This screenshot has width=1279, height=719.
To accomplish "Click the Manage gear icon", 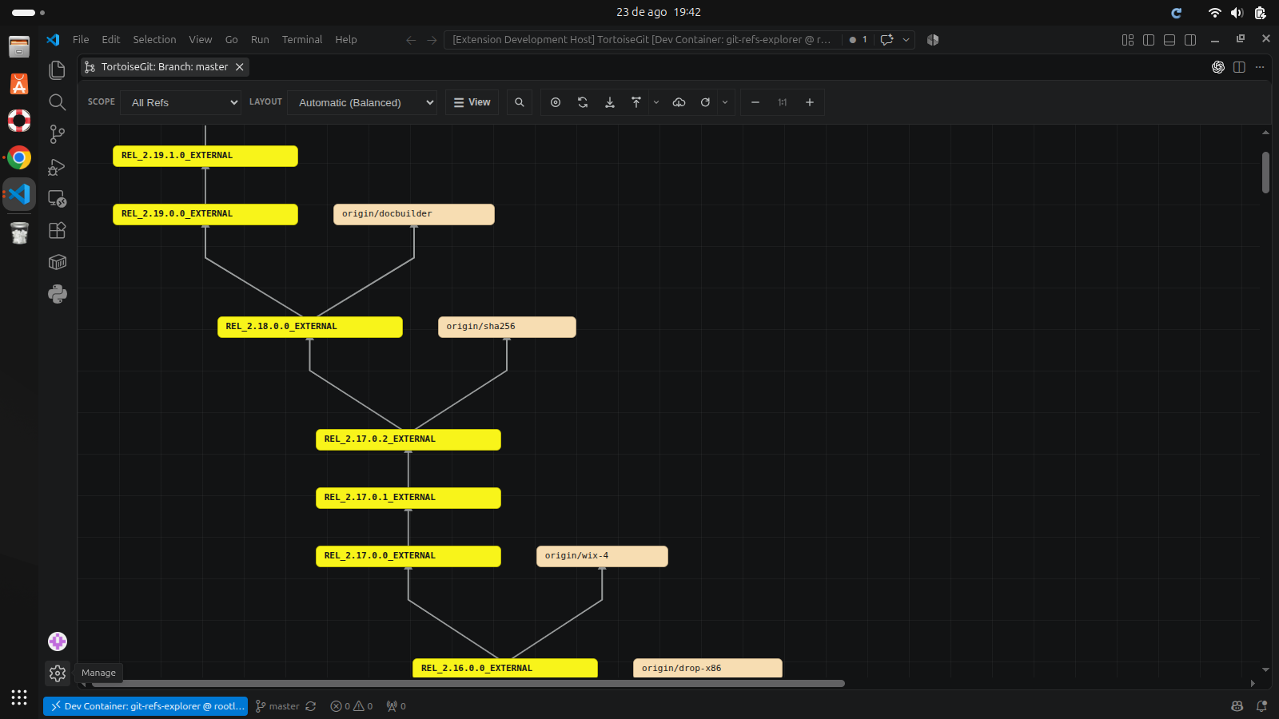I will [x=57, y=673].
